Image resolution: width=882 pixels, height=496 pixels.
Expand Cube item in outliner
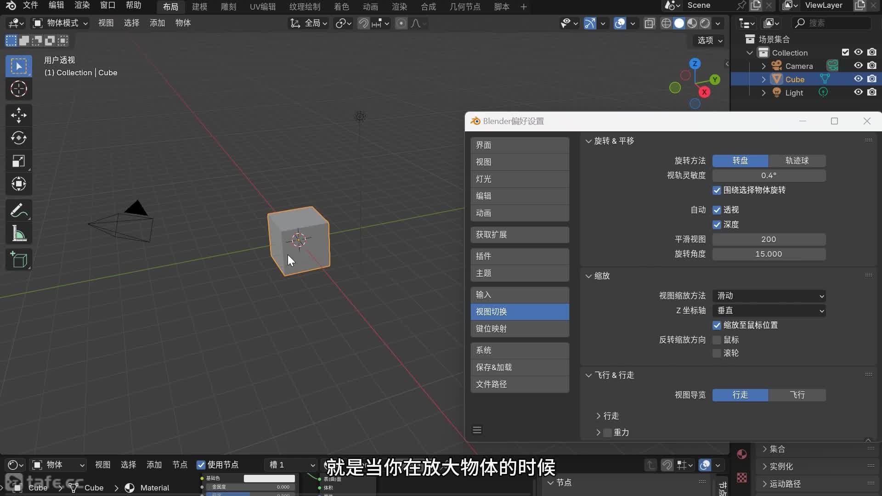click(x=763, y=79)
